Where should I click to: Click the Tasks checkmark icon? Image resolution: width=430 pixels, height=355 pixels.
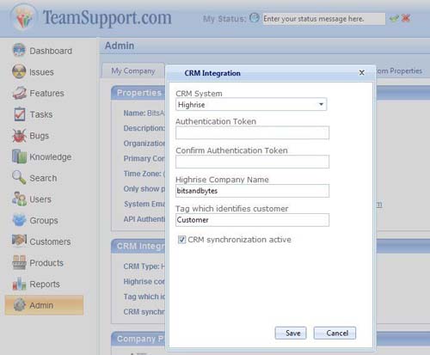click(19, 114)
